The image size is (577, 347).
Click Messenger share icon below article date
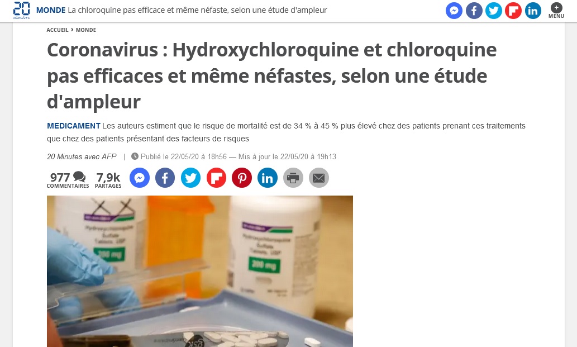140,178
